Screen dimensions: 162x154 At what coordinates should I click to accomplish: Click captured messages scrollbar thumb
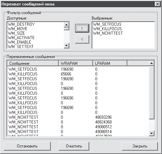point(152,92)
